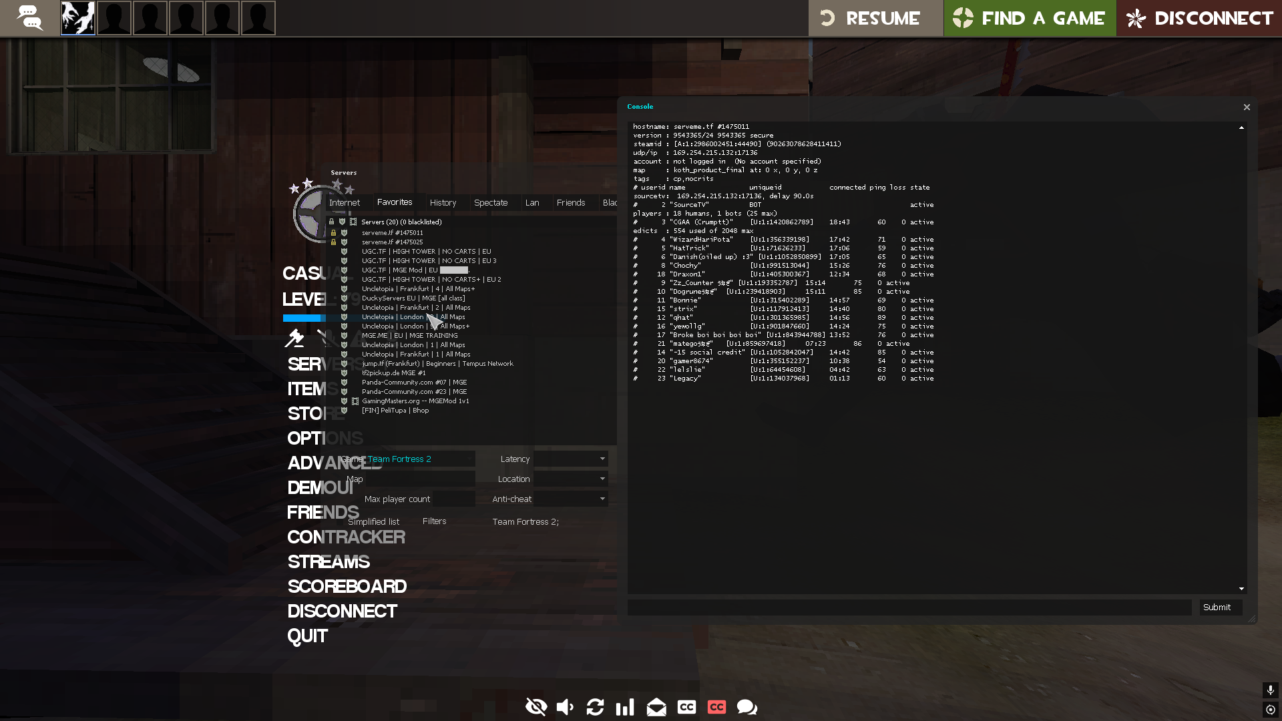The image size is (1282, 721).
Task: Open the bar chart stats icon
Action: click(625, 707)
